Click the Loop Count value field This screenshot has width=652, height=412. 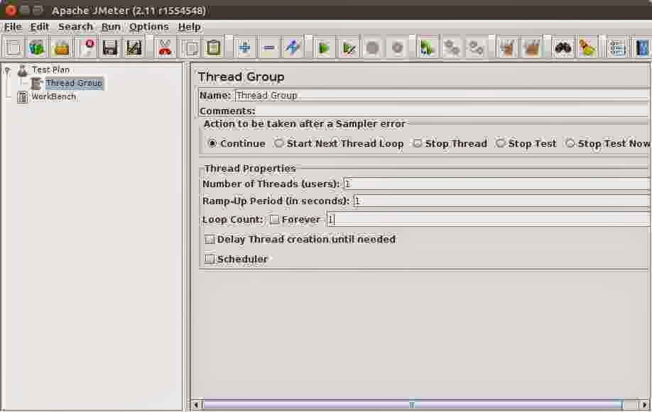487,219
